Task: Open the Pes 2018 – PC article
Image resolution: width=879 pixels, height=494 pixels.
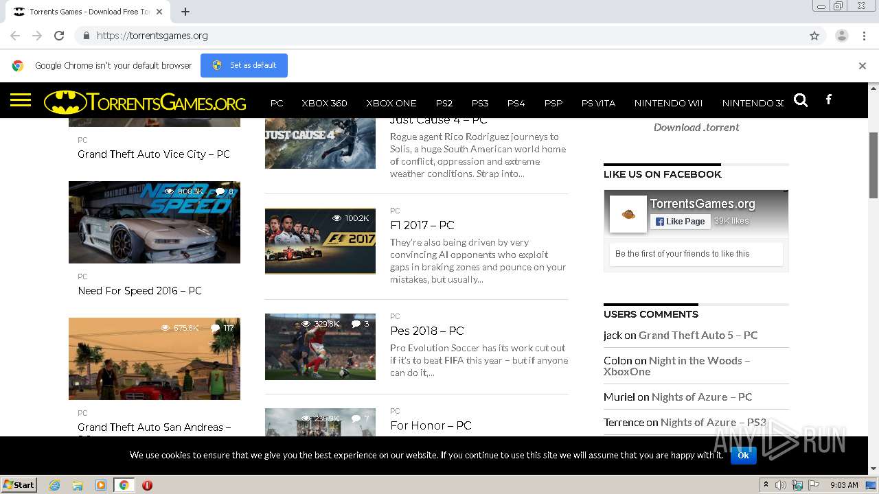Action: coord(427,331)
